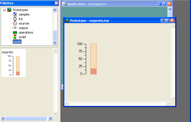Select the sources clock icon
191x122 pixels.
pyautogui.click(x=15, y=23)
